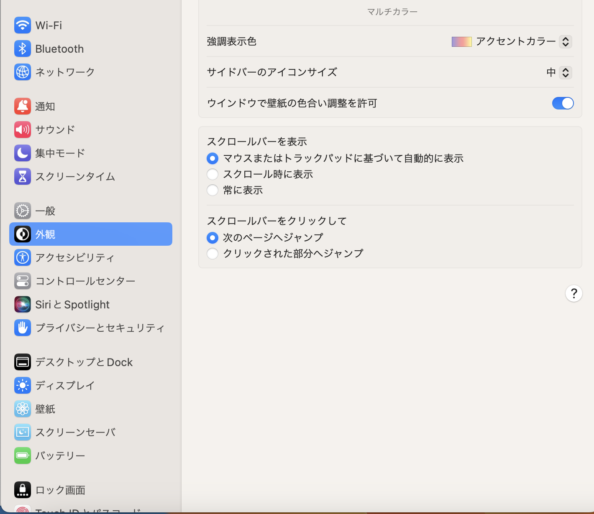594x514 pixels.
Task: Go to Bluetooth settings
Action: pos(91,48)
